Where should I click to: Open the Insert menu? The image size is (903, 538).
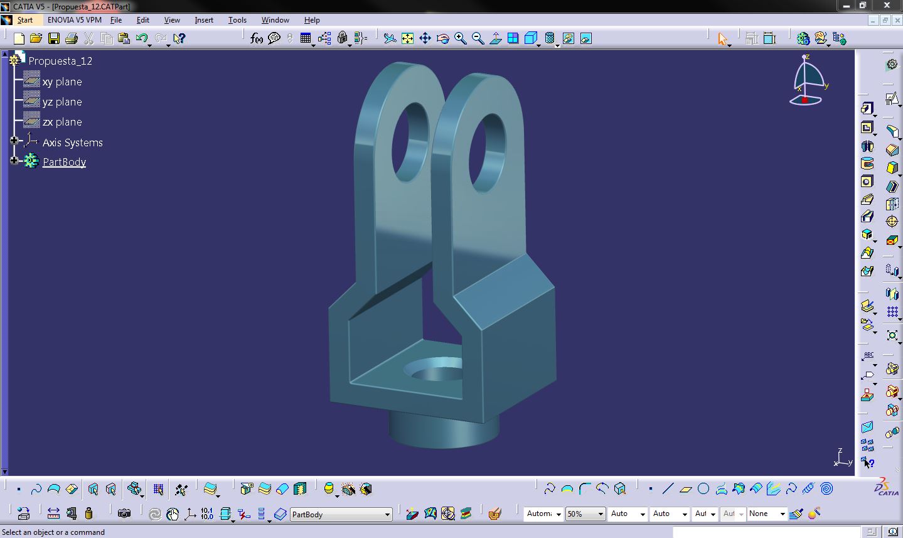[x=204, y=20]
